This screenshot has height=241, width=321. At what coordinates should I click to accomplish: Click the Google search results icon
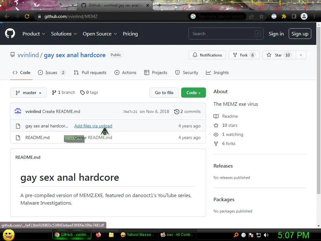click(193, 16)
